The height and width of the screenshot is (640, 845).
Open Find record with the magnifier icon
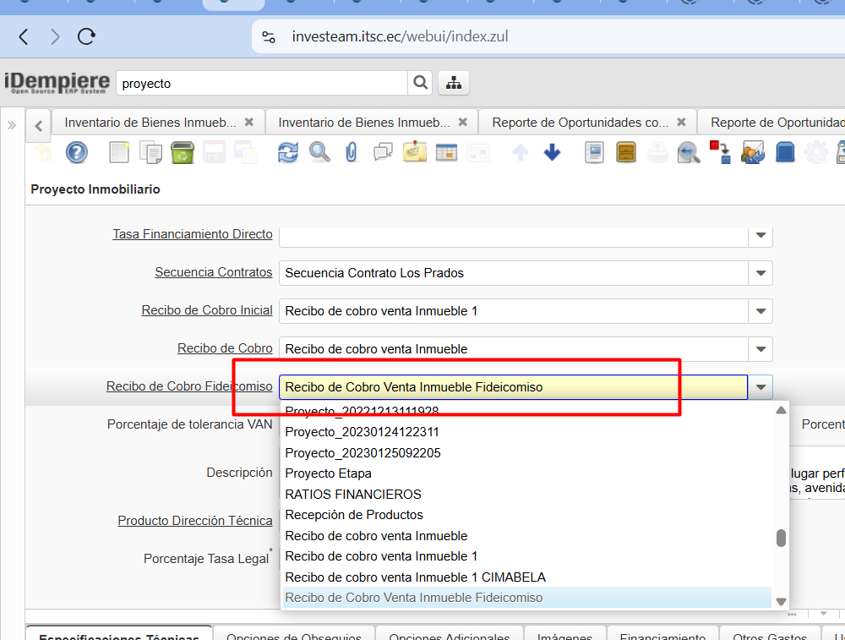pyautogui.click(x=319, y=153)
